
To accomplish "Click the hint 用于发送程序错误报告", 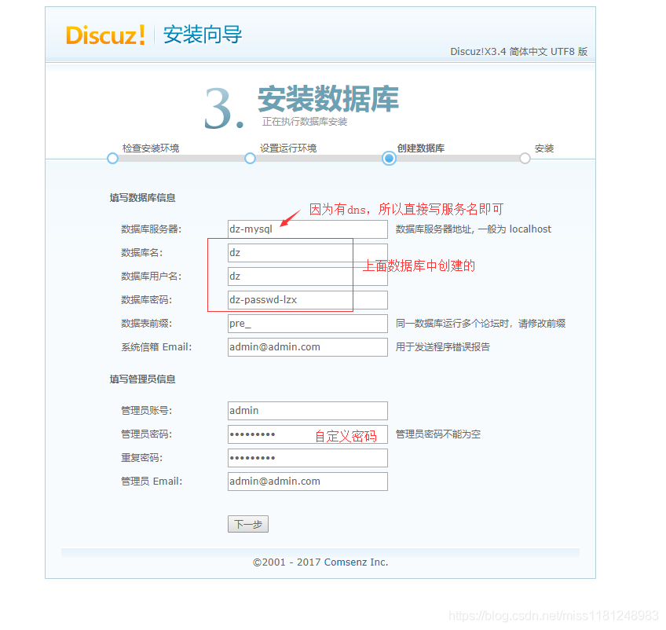I will (443, 347).
